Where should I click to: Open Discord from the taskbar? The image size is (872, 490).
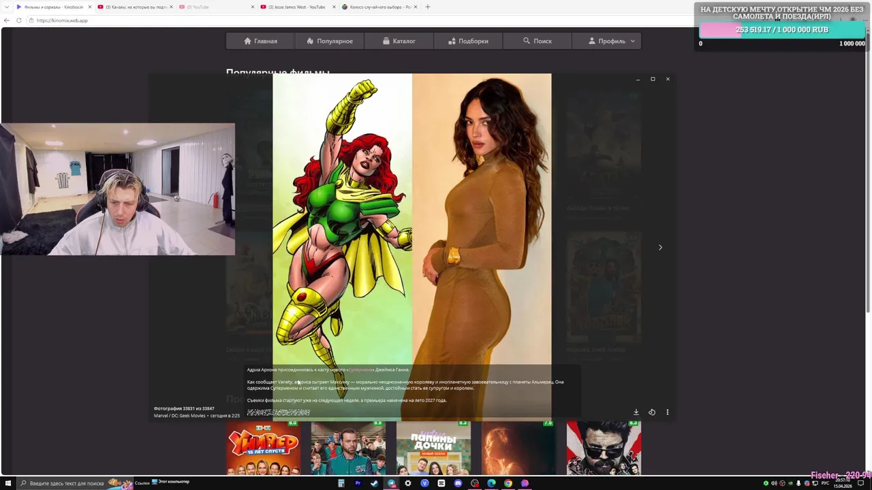pos(458,483)
